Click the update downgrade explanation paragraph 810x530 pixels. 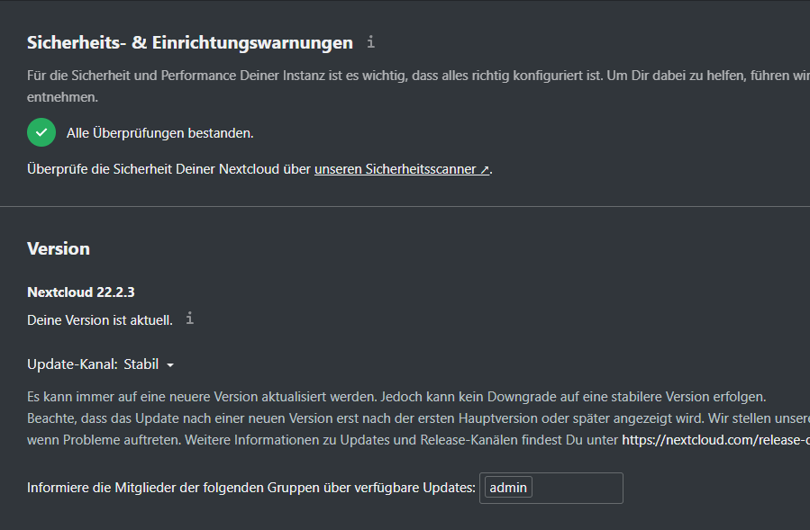(x=418, y=418)
